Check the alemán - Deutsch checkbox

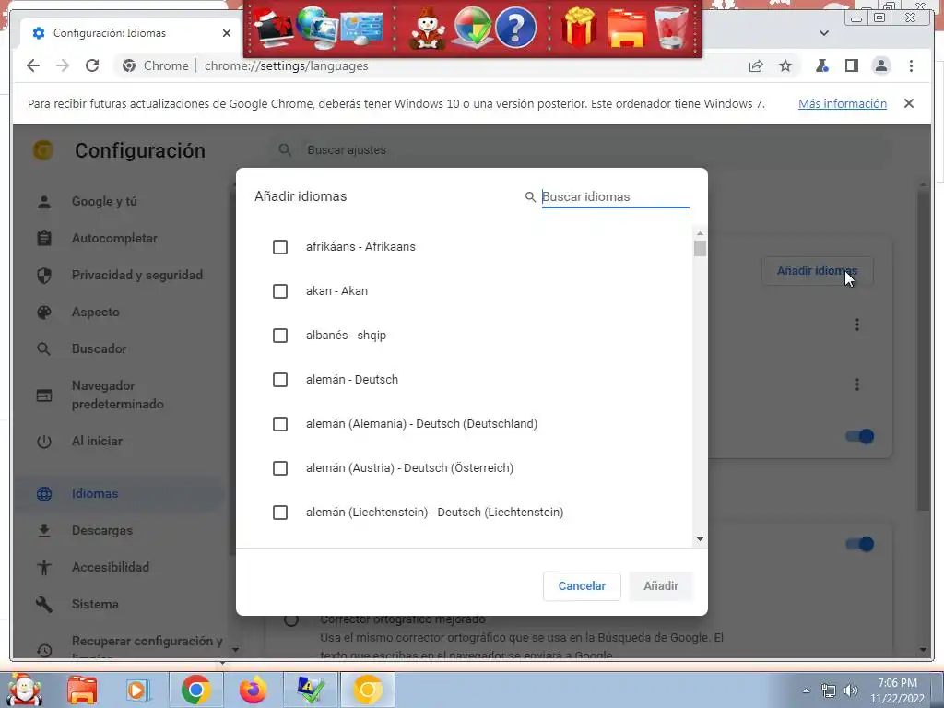(280, 380)
